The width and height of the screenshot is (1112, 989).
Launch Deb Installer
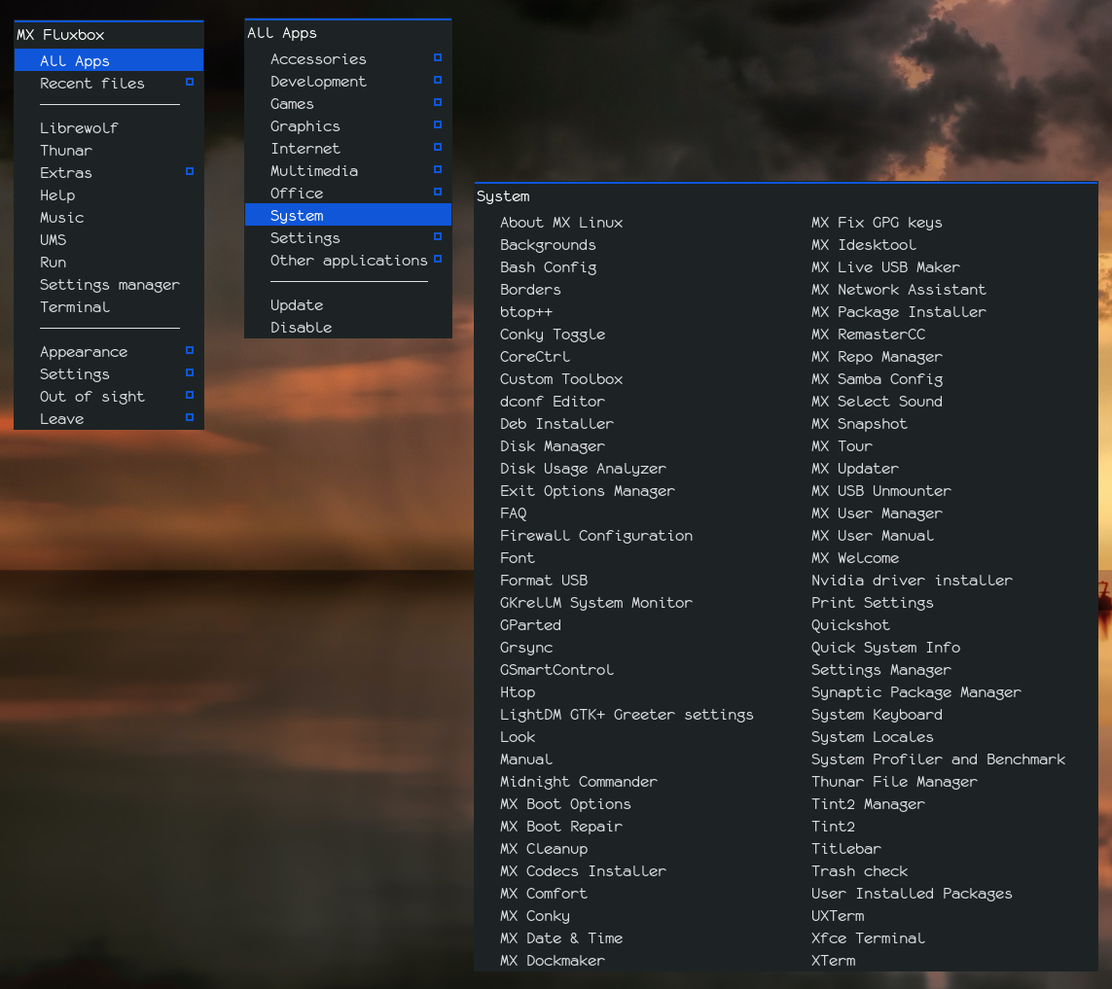556,423
